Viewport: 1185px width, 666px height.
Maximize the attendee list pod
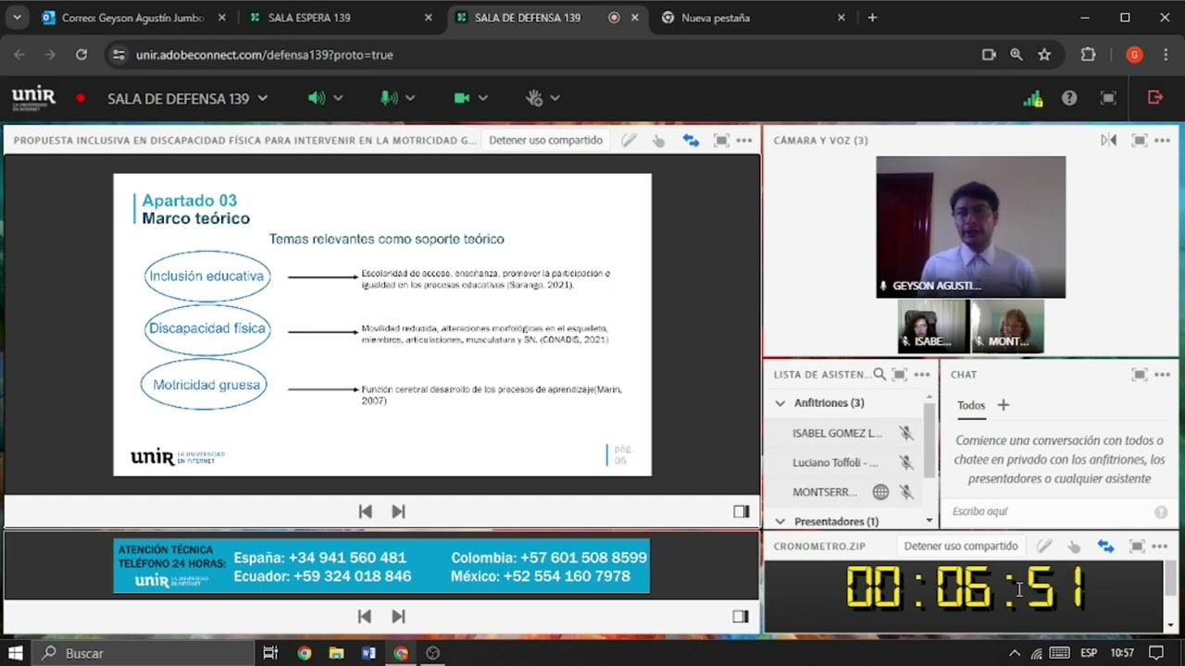click(899, 375)
